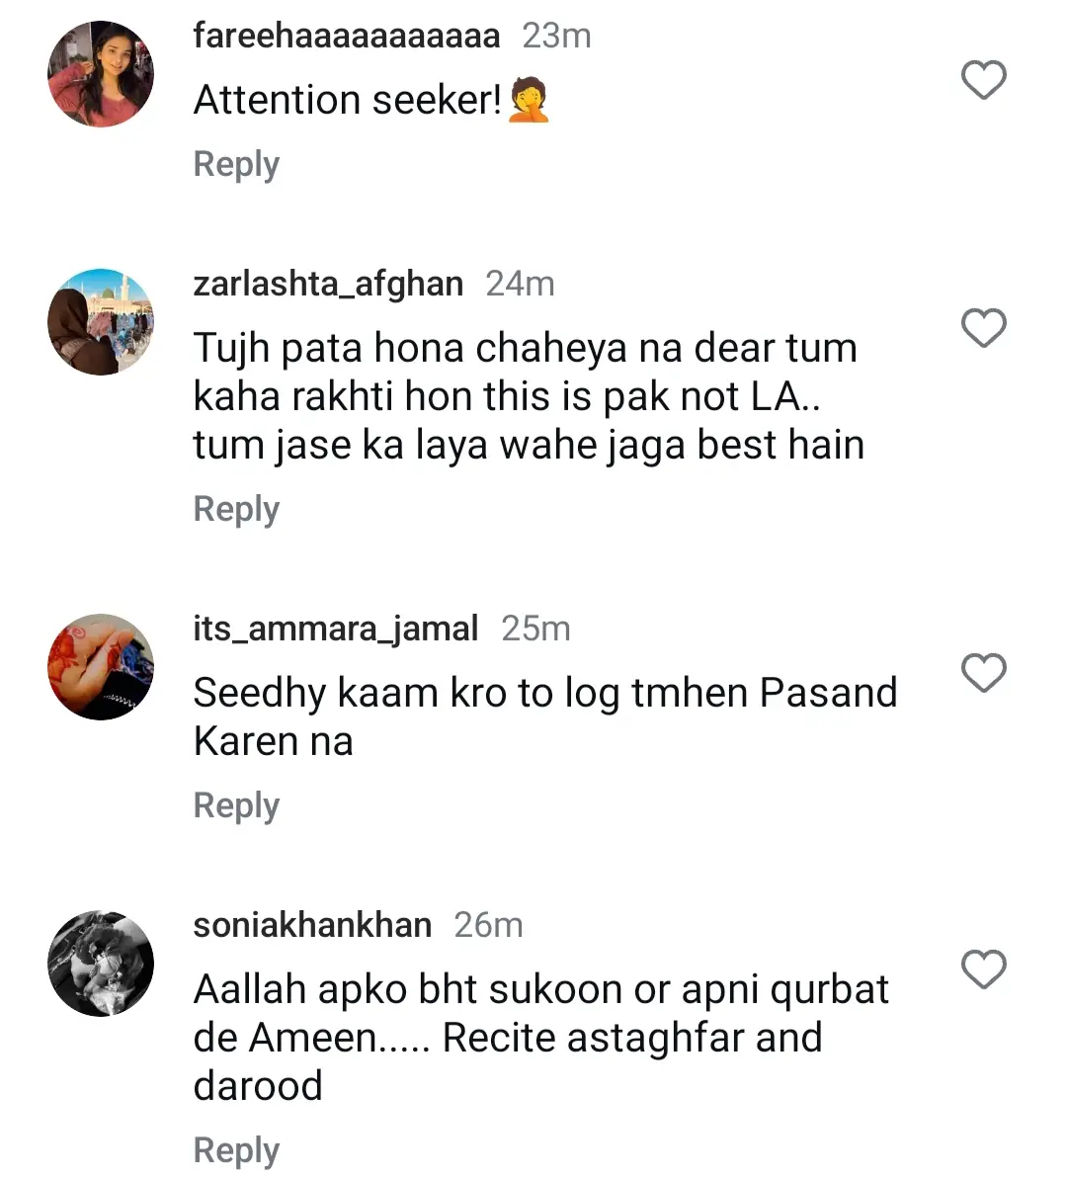Reply to soniakhankhan's comment
Screen dimensions: 1067x1180
click(x=236, y=1150)
